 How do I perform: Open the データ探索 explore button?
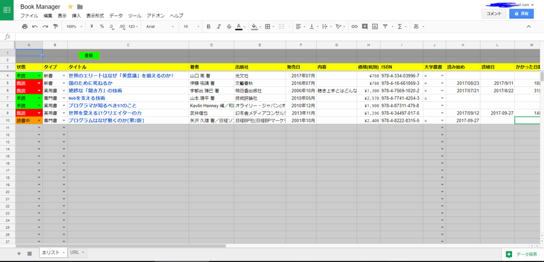[x=523, y=254]
